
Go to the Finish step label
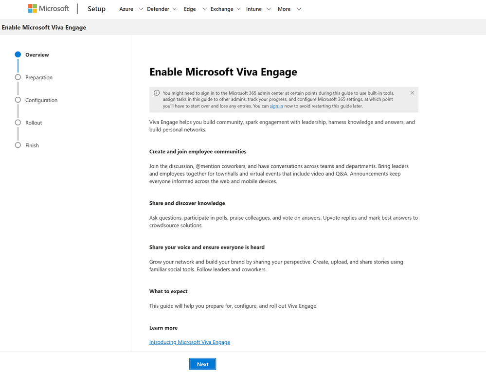(32, 145)
